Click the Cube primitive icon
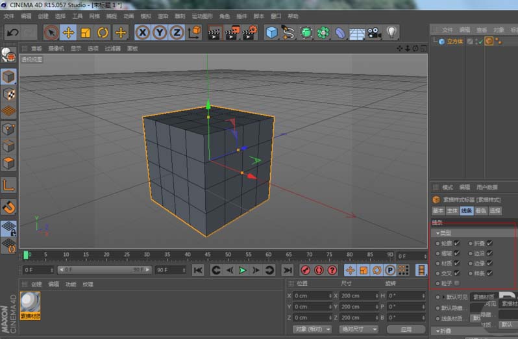The width and height of the screenshot is (518, 339). (x=272, y=32)
